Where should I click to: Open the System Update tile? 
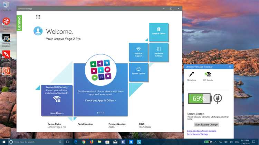[x=138, y=72]
